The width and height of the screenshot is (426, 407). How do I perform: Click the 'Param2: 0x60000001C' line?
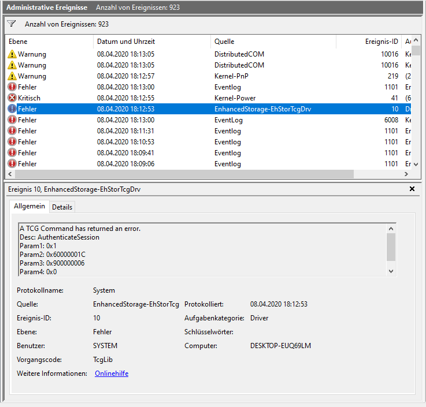(x=53, y=255)
